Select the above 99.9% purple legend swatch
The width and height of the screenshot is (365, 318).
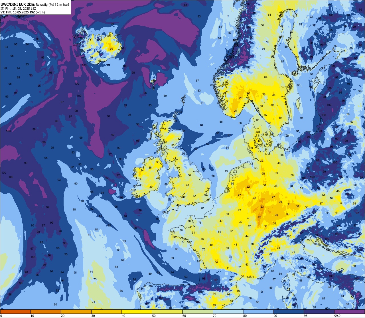click(x=350, y=311)
